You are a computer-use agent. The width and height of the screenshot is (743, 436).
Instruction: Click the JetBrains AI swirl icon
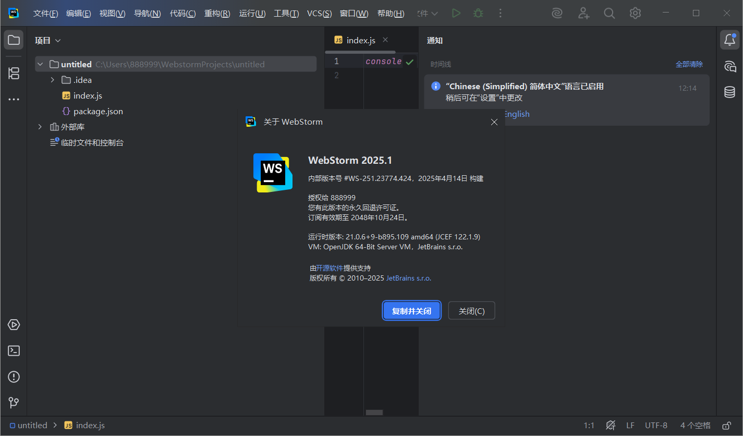(557, 13)
